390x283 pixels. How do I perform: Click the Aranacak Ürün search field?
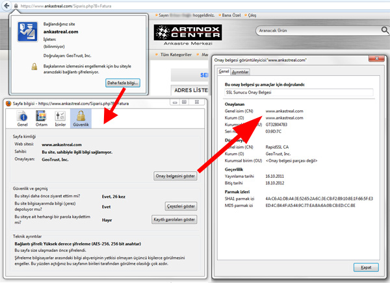[318, 31]
